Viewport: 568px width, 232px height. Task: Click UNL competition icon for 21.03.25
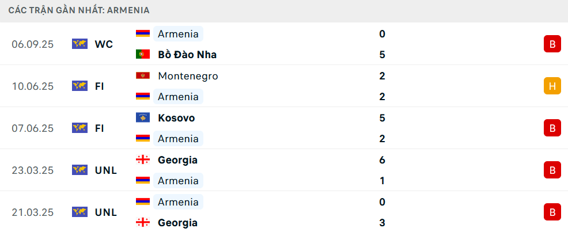pos(79,212)
